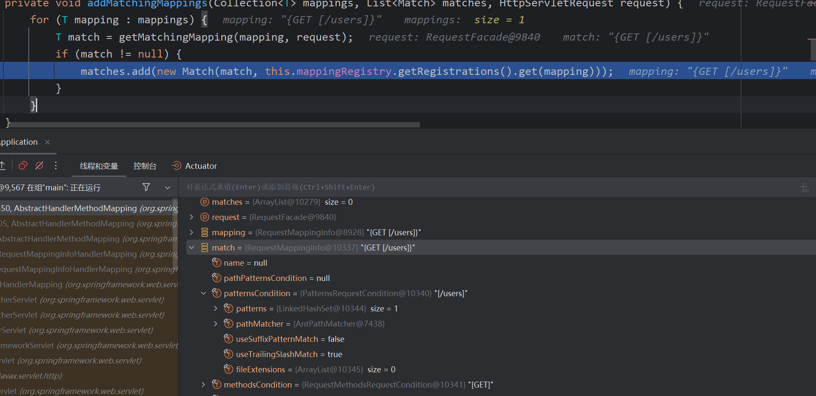
Task: Click the field icon beside patternsCondition
Action: (217, 293)
